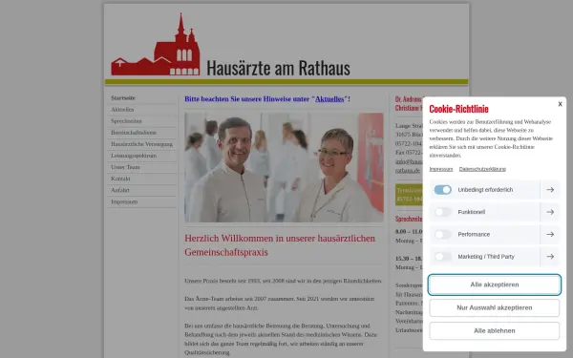Viewport: 573px width, 358px height.
Task: Open Anfahrt in the sidebar menu
Action: coord(120,190)
